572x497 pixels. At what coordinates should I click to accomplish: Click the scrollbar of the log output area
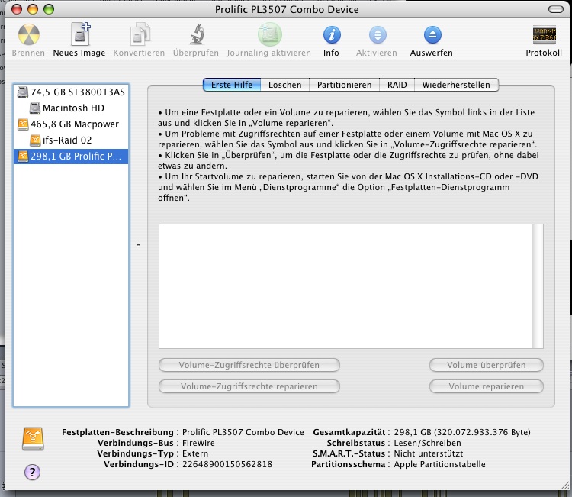[538, 286]
